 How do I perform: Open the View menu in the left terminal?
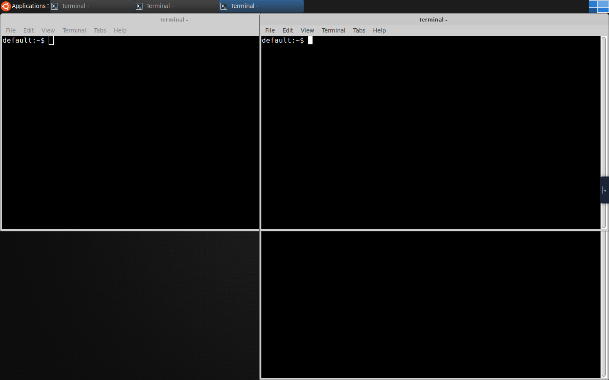click(48, 30)
